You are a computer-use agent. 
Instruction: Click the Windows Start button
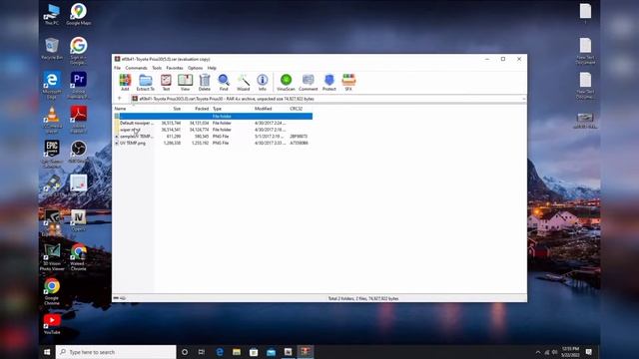(x=47, y=352)
